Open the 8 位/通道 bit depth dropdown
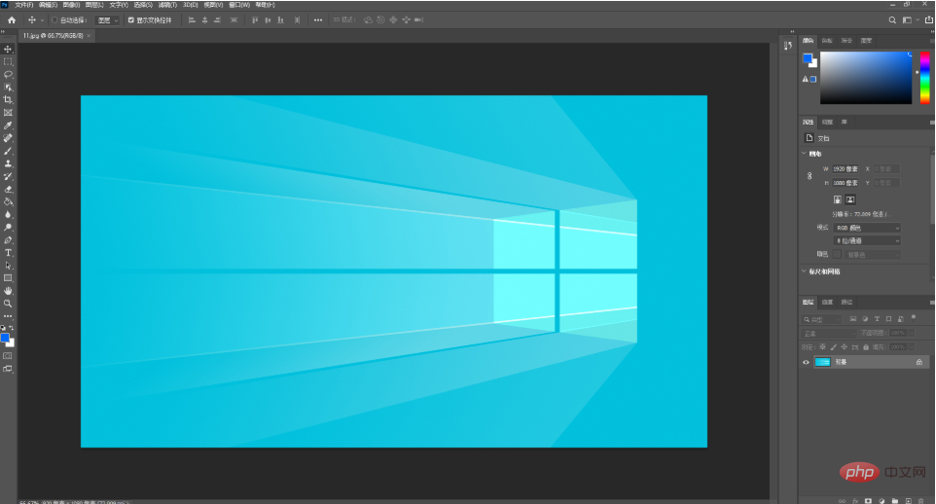This screenshot has height=504, width=936. coord(866,240)
